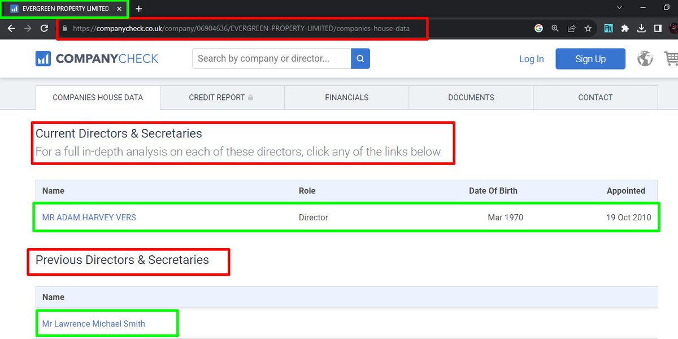Click the browser address bar URL
678x339 pixels.
pyautogui.click(x=241, y=28)
